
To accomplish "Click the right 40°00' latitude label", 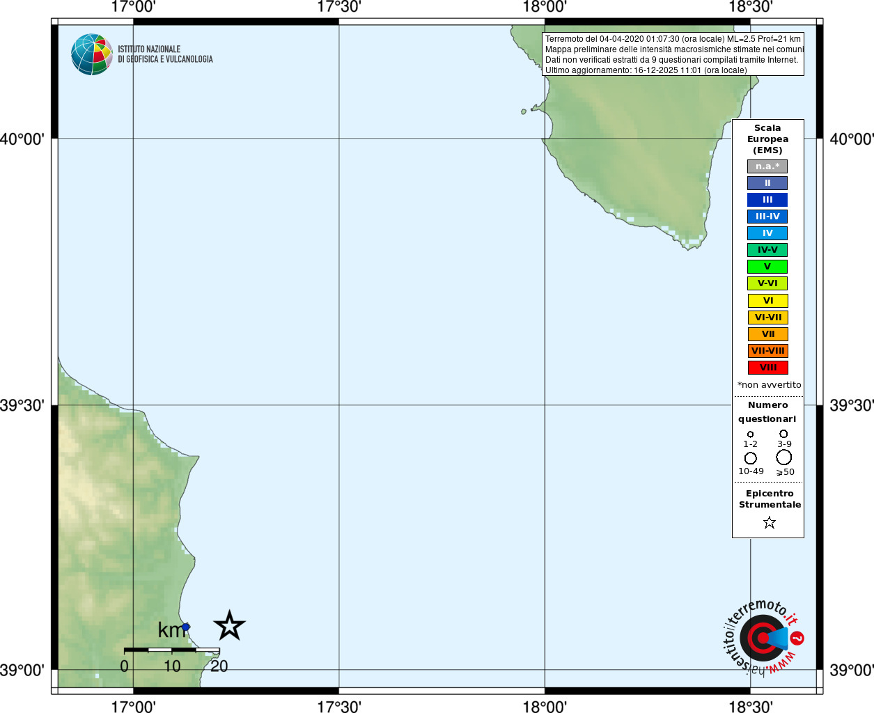I will (x=852, y=139).
